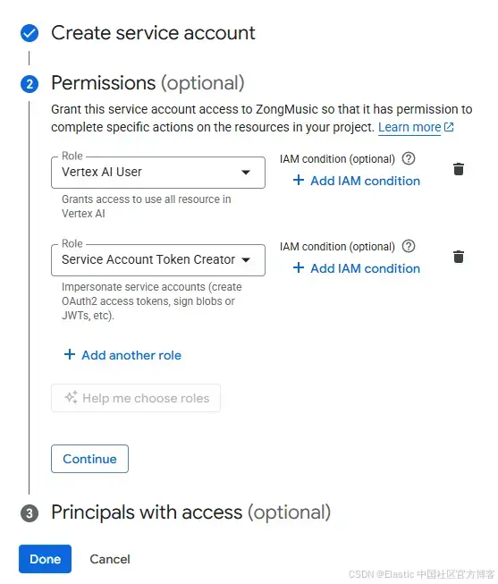498x584 pixels.
Task: Click the step 2 number icon
Action: click(30, 84)
